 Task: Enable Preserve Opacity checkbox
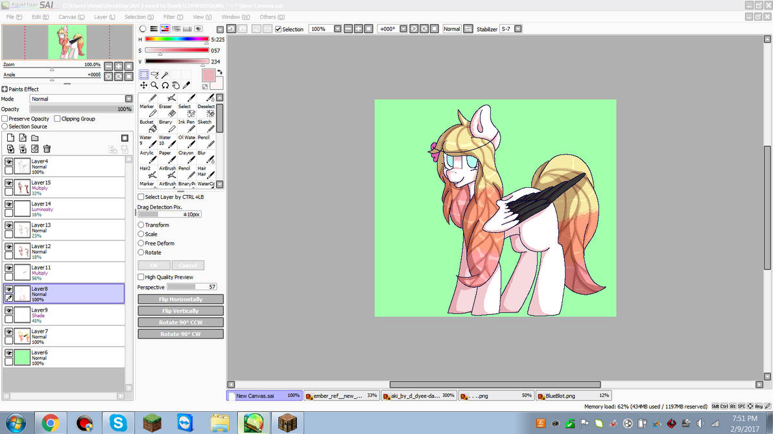coord(5,119)
